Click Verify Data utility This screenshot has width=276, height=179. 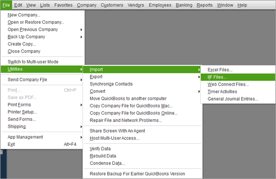click(x=142, y=149)
